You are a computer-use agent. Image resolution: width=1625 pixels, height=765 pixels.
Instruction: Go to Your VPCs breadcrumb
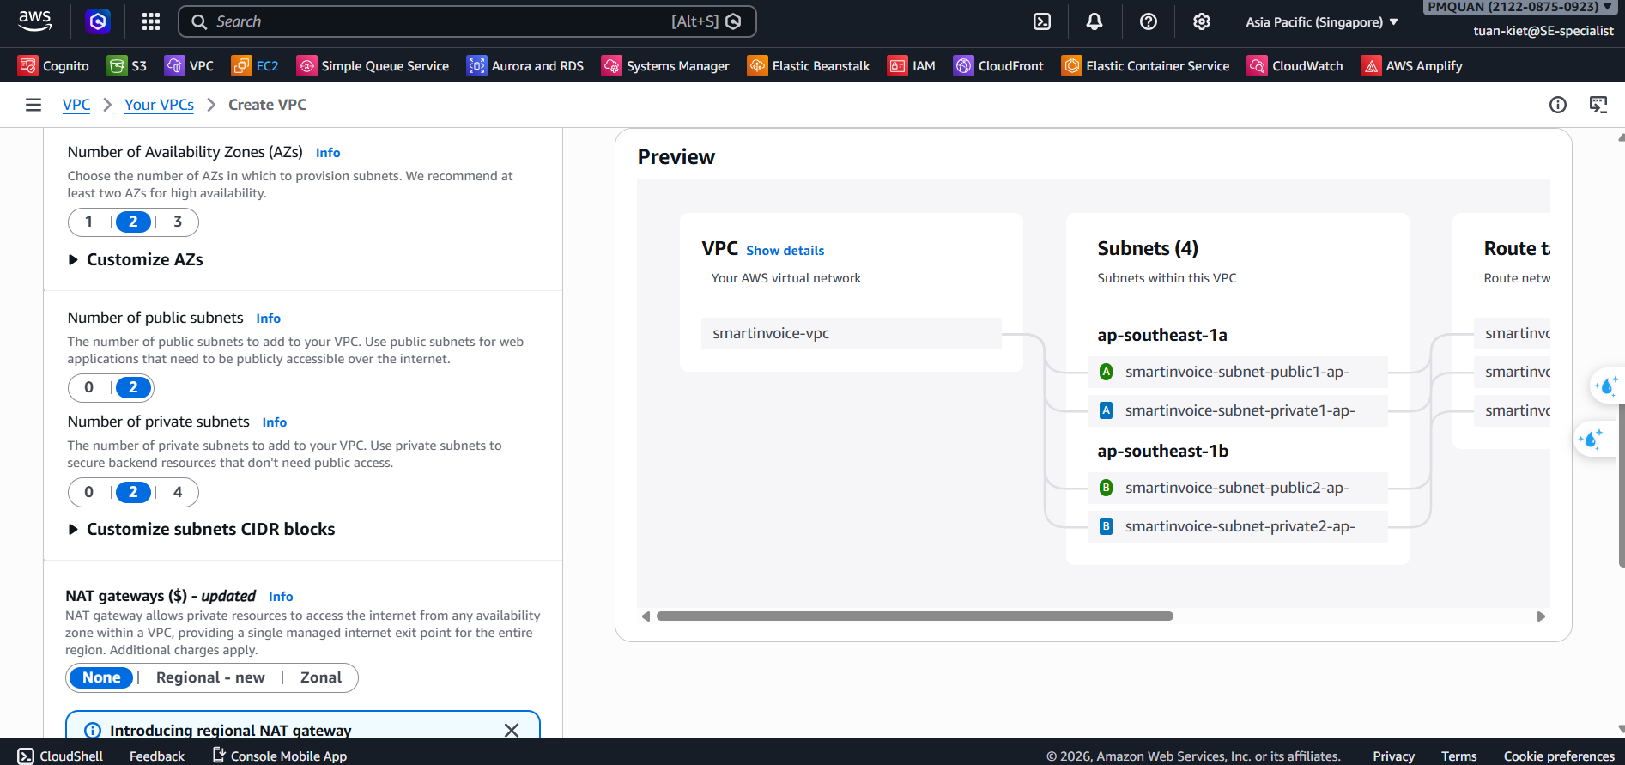[x=159, y=105]
